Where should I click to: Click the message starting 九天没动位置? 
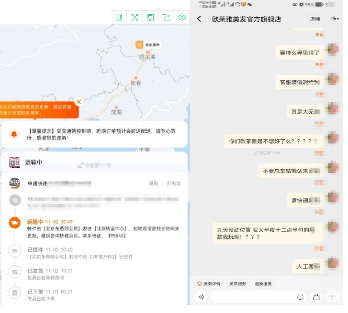pyautogui.click(x=268, y=234)
